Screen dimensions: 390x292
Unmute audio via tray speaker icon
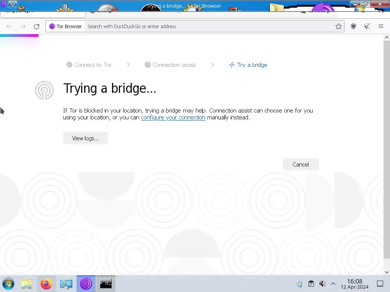tap(322, 284)
